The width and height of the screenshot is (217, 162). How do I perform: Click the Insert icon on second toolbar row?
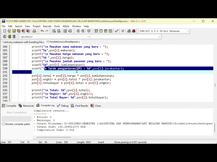click(x=4, y=36)
